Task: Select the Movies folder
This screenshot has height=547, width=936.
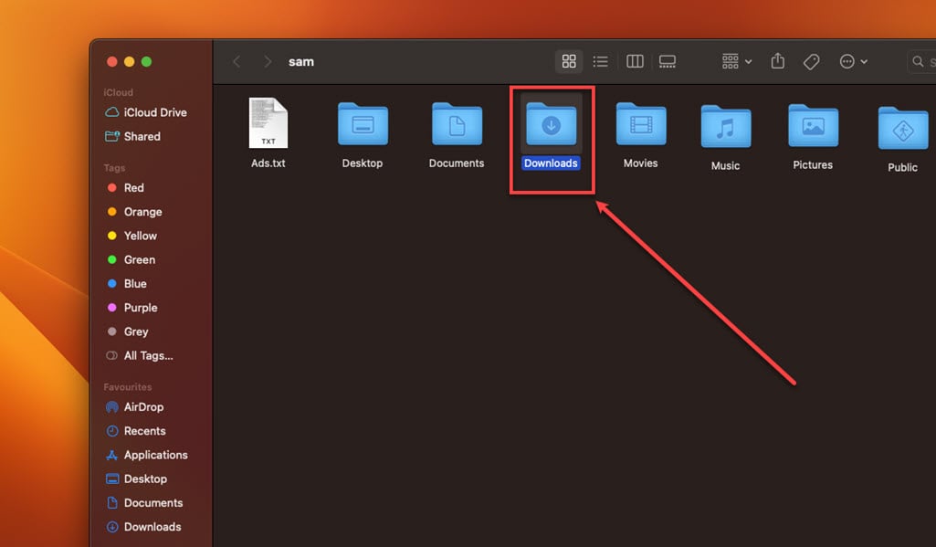Action: (640, 135)
